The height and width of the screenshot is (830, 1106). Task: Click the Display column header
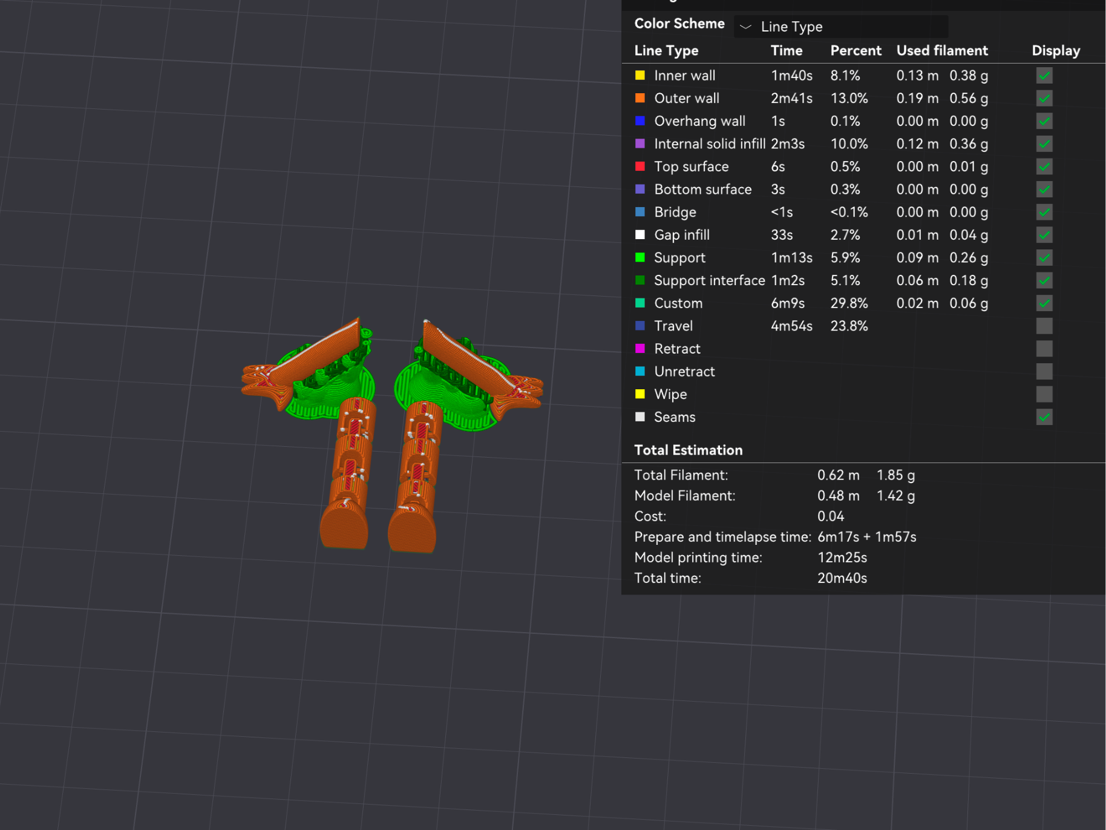pyautogui.click(x=1056, y=51)
